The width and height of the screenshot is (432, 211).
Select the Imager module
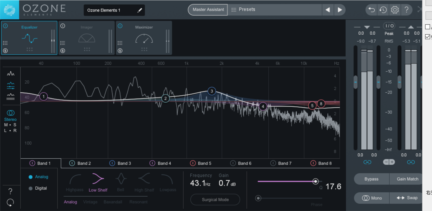(87, 38)
